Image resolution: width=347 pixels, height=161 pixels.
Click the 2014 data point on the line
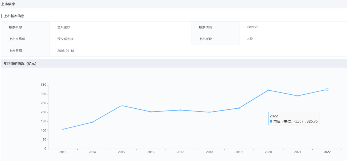92,122
